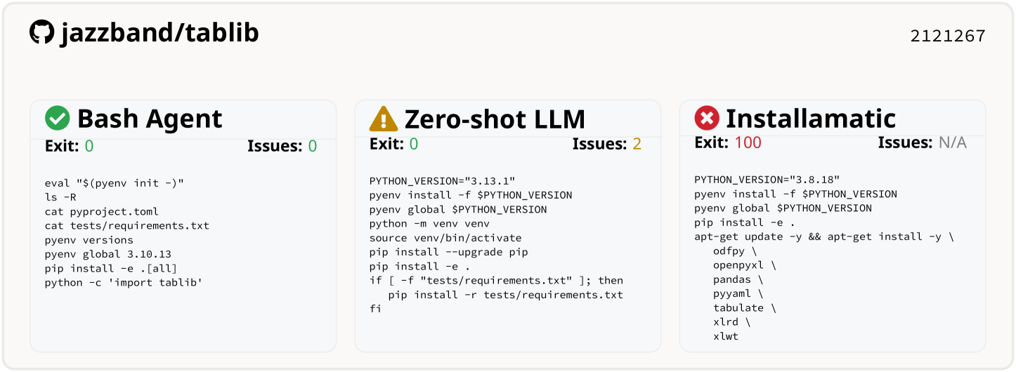The height and width of the screenshot is (372, 1016).
Task: Click the 'apt-get update' command line
Action: point(824,237)
